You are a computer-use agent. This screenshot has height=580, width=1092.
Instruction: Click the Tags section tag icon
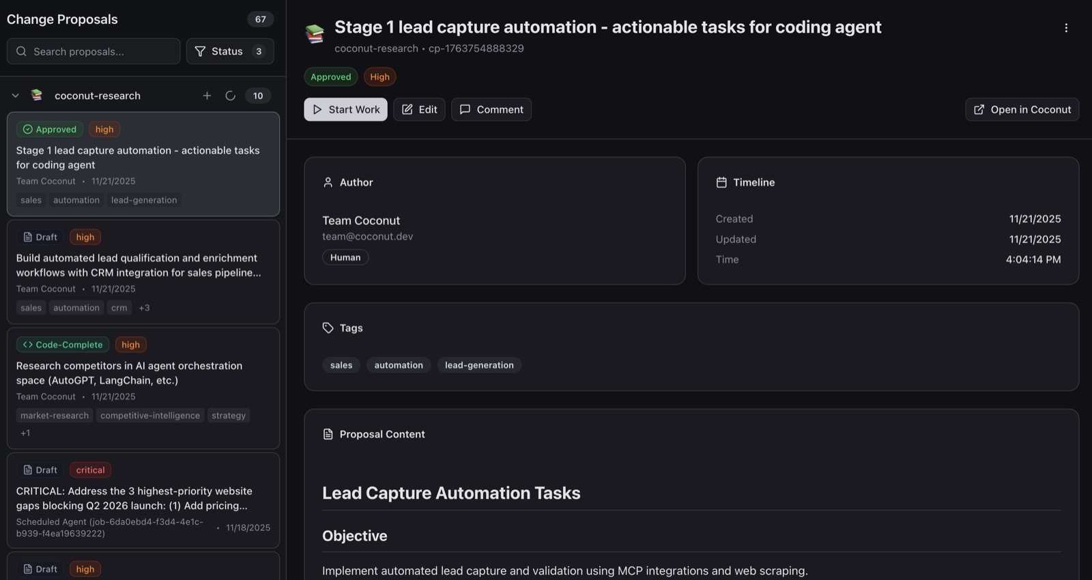pos(328,328)
